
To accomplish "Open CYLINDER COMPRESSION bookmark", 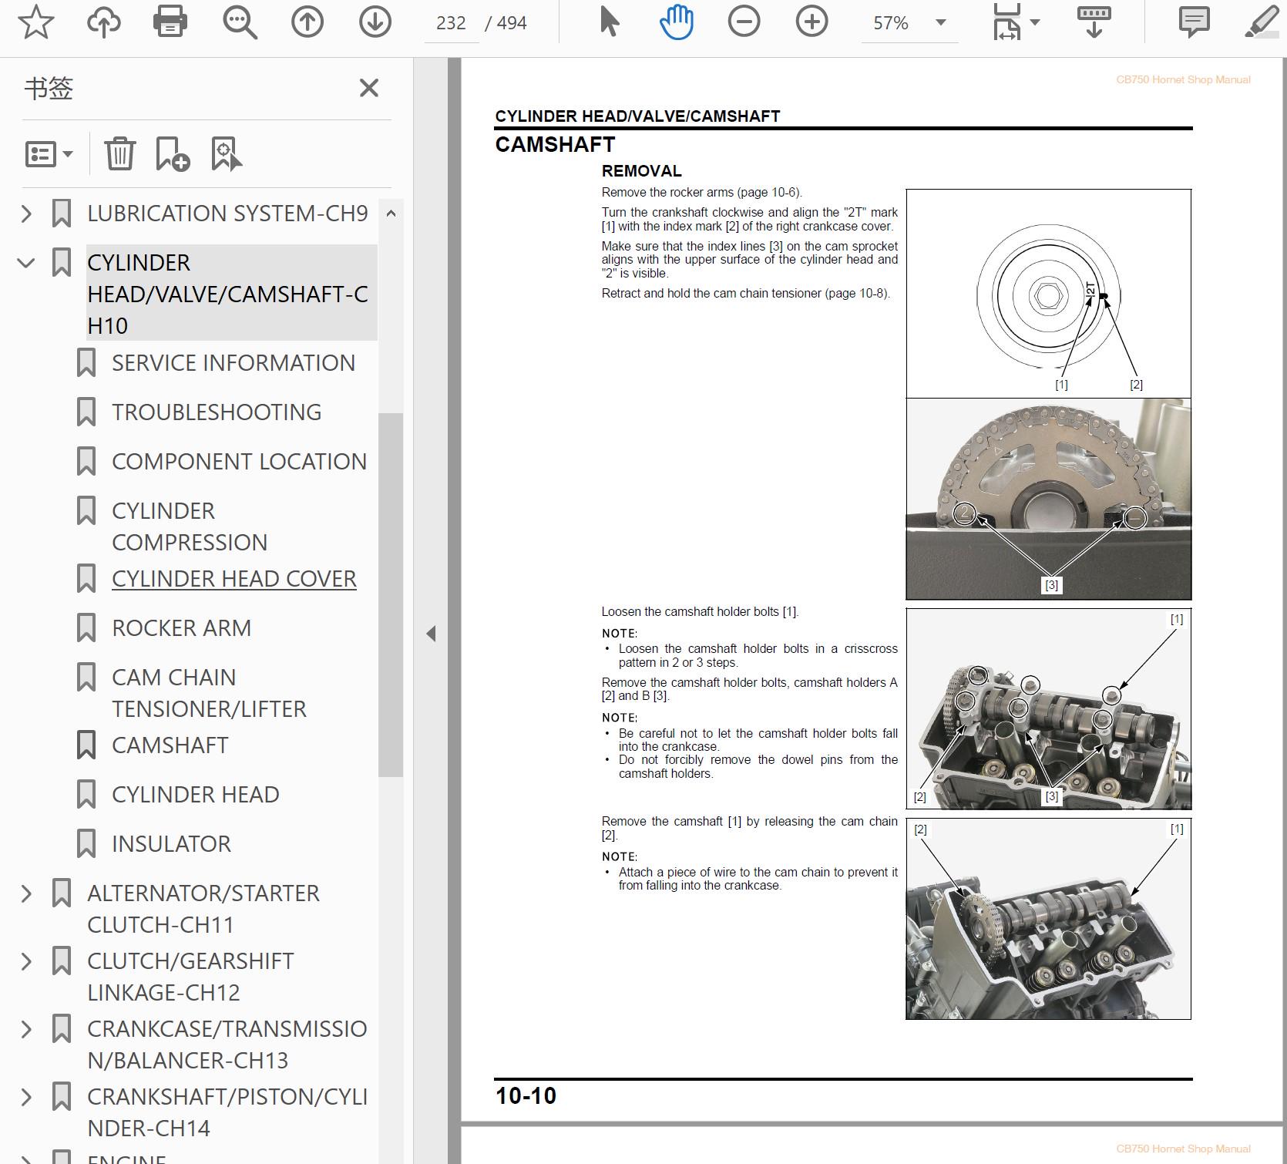I will [x=190, y=526].
